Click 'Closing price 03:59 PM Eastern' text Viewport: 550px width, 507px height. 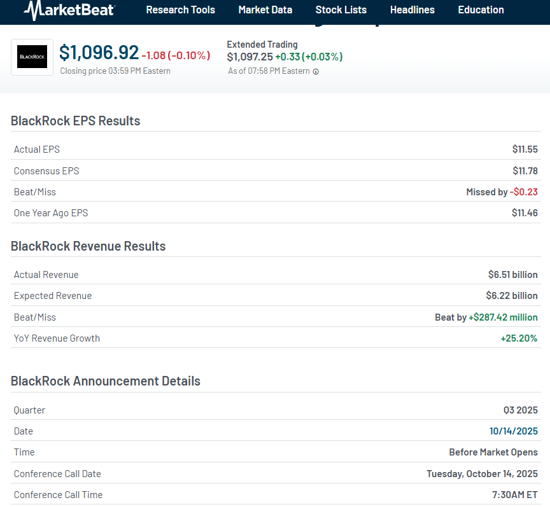(115, 71)
